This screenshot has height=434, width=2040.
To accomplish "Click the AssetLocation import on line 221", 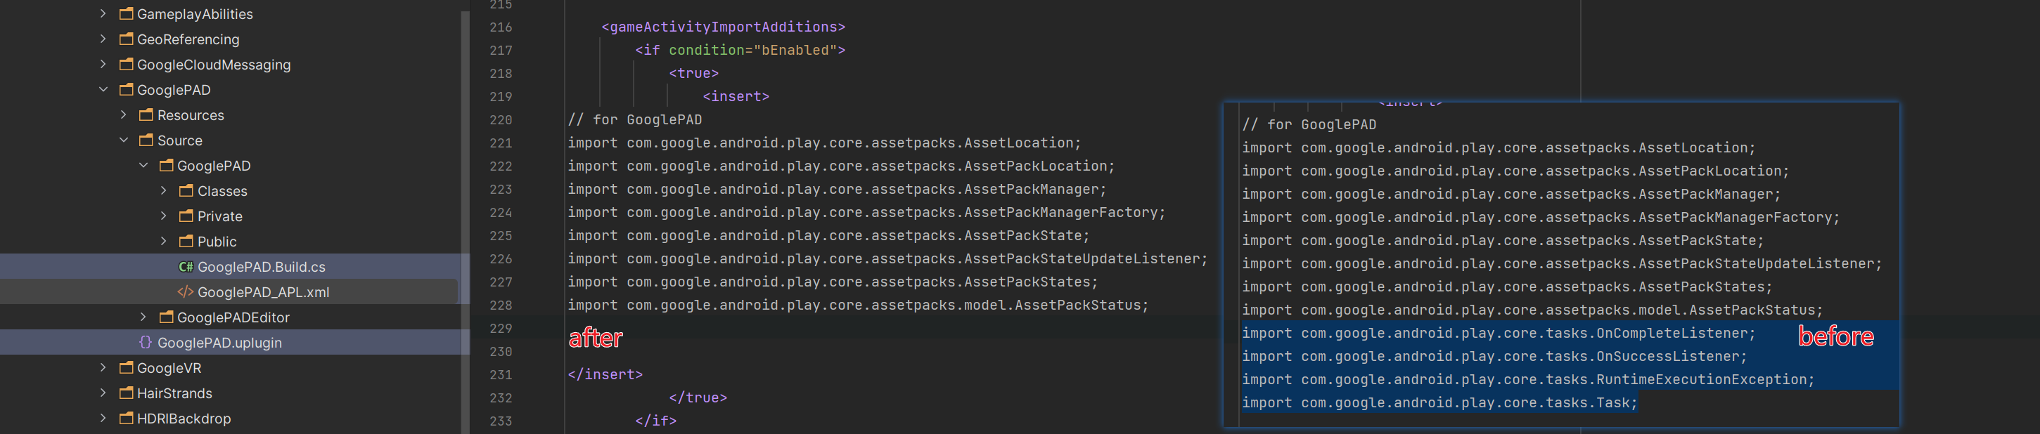I will click(824, 143).
